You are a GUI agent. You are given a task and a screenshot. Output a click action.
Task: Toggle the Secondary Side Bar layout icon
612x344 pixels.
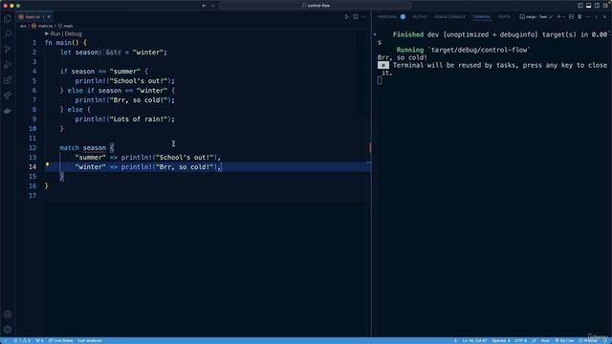point(597,6)
